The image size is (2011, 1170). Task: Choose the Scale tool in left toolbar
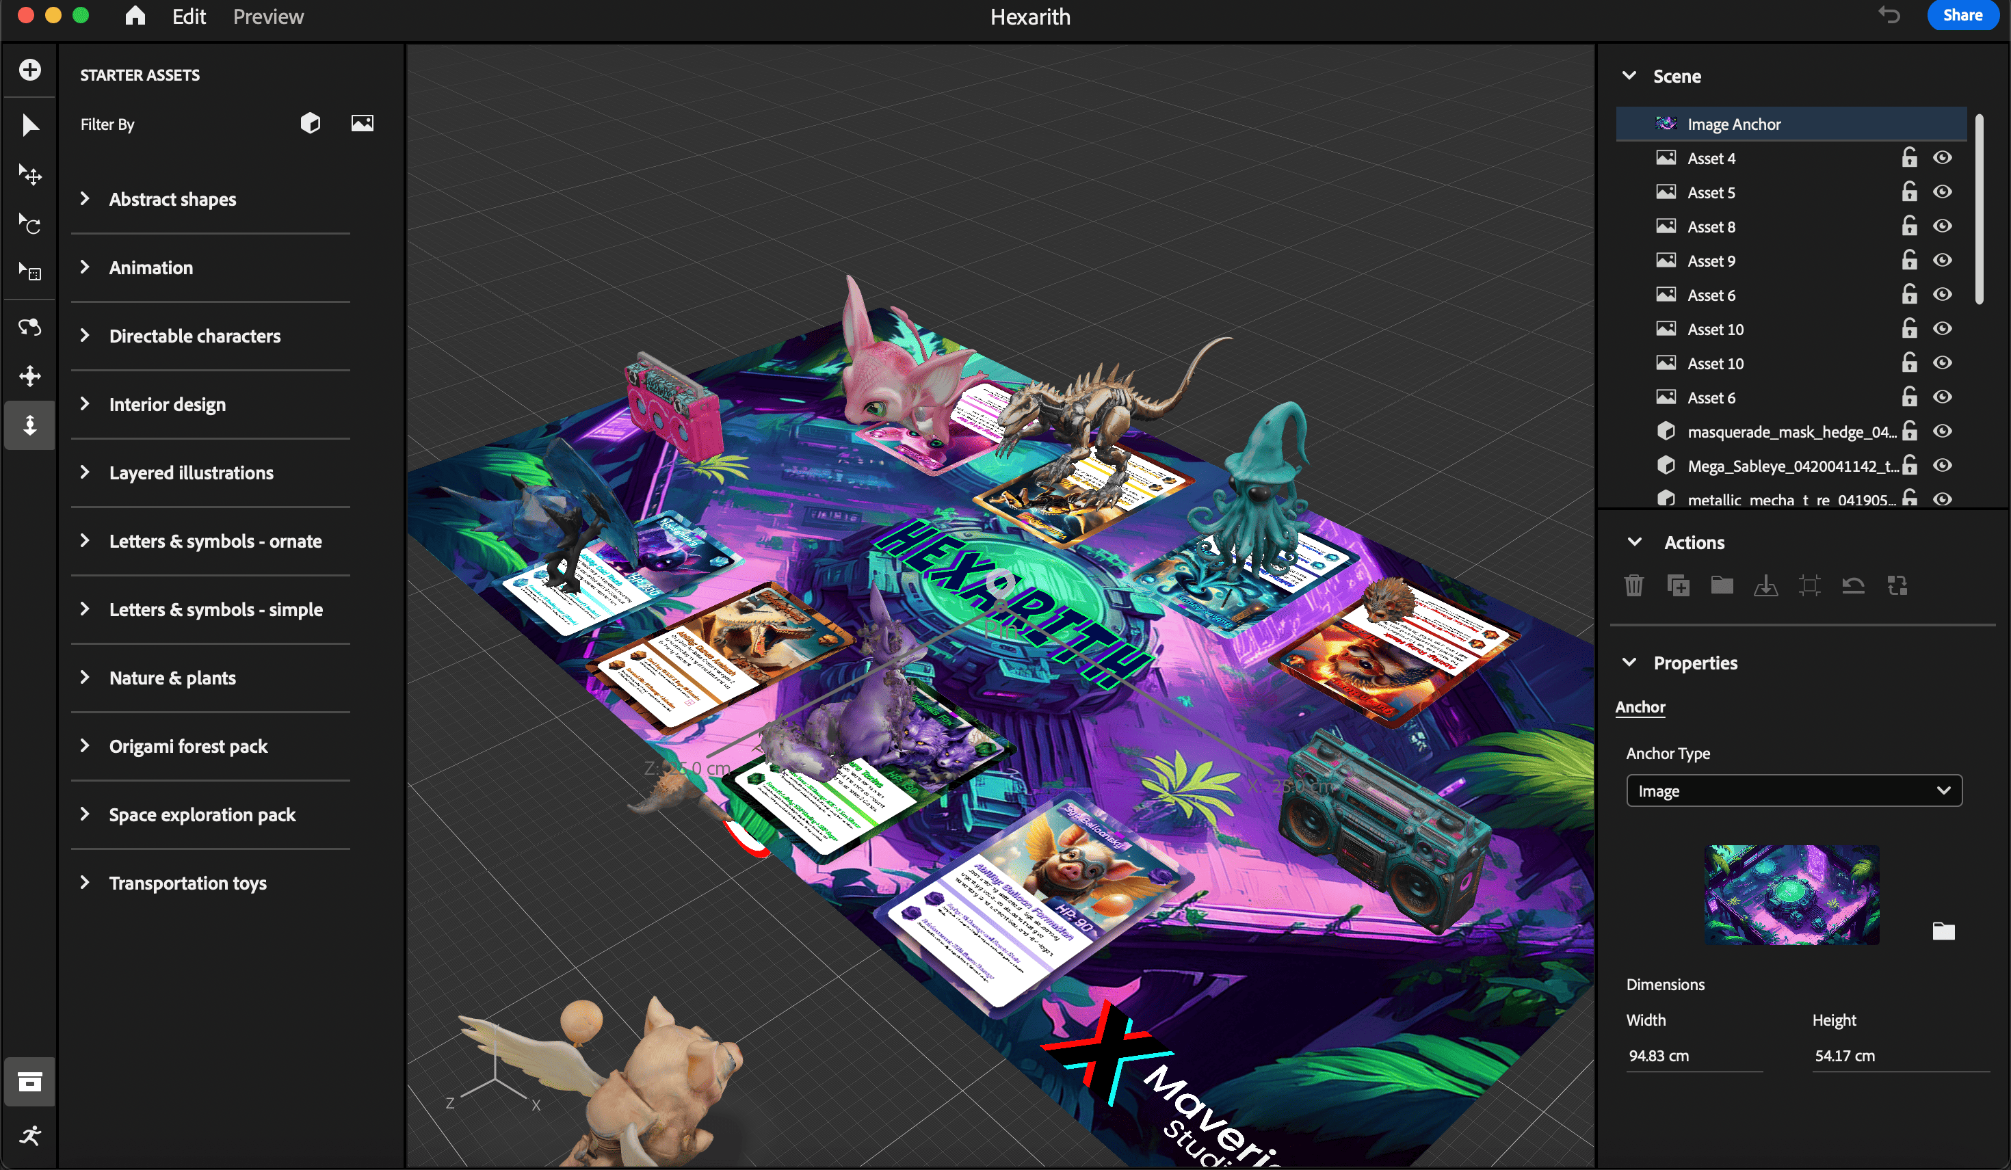[29, 273]
